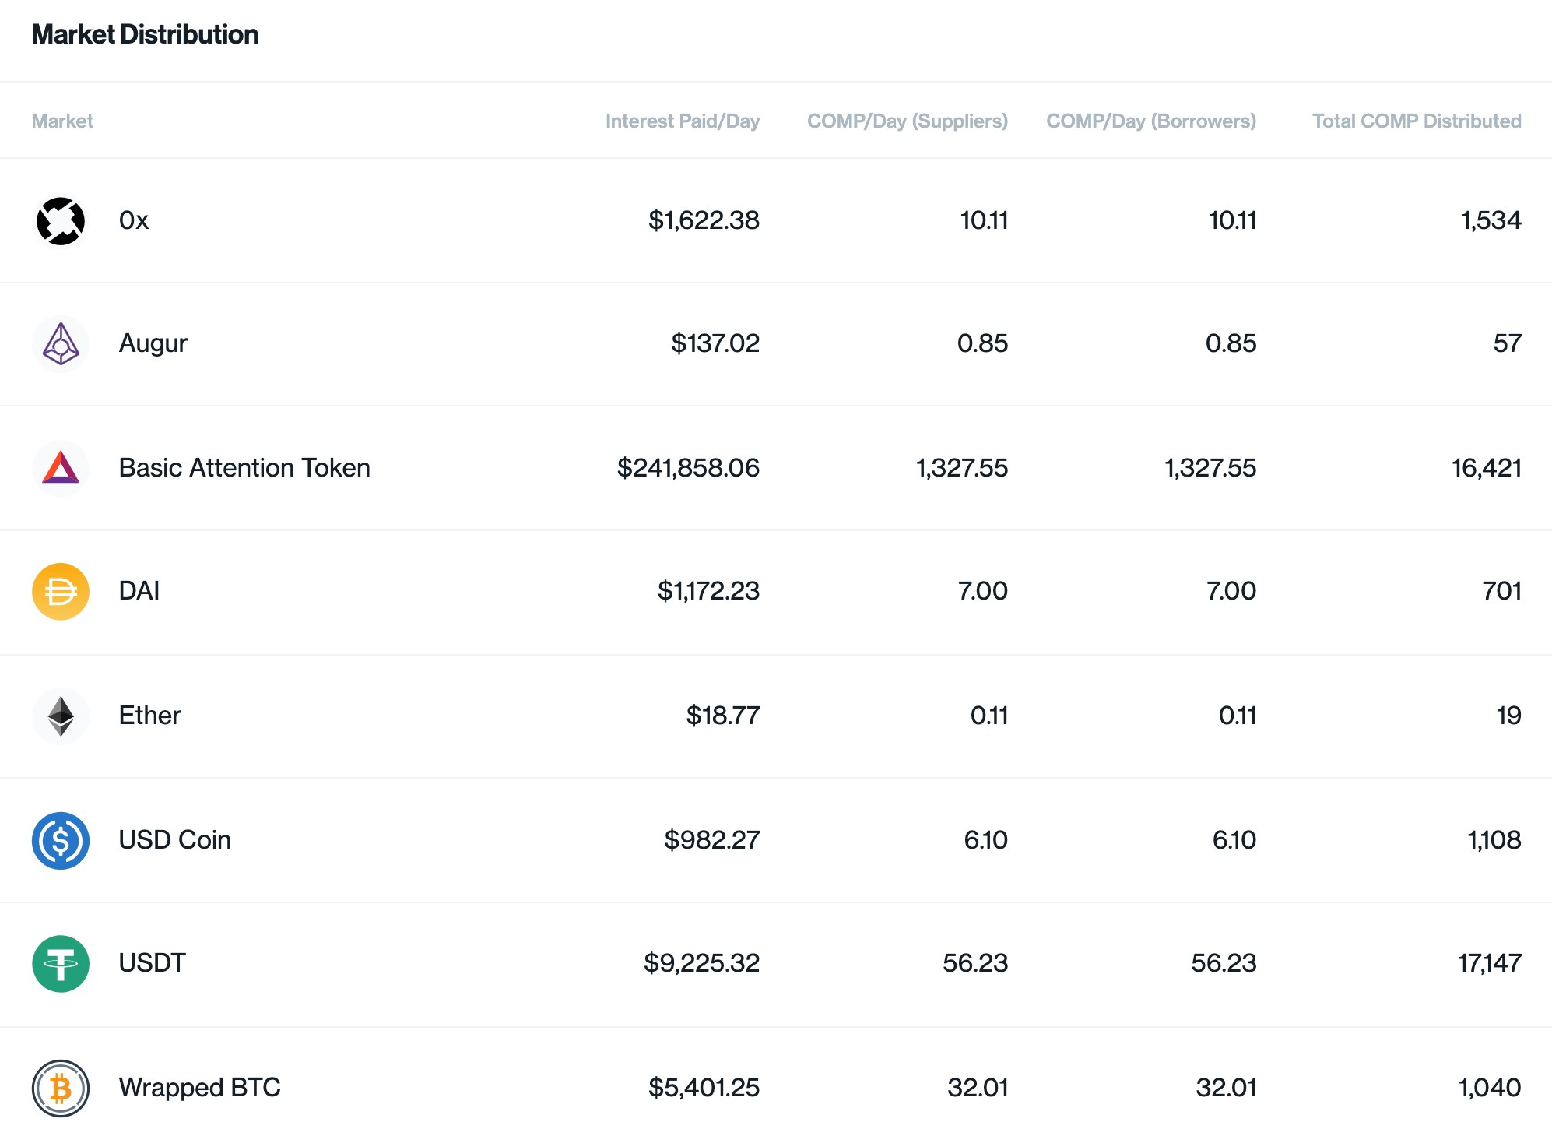Select the $1,172.23 interest value
The width and height of the screenshot is (1552, 1129).
pos(708,591)
